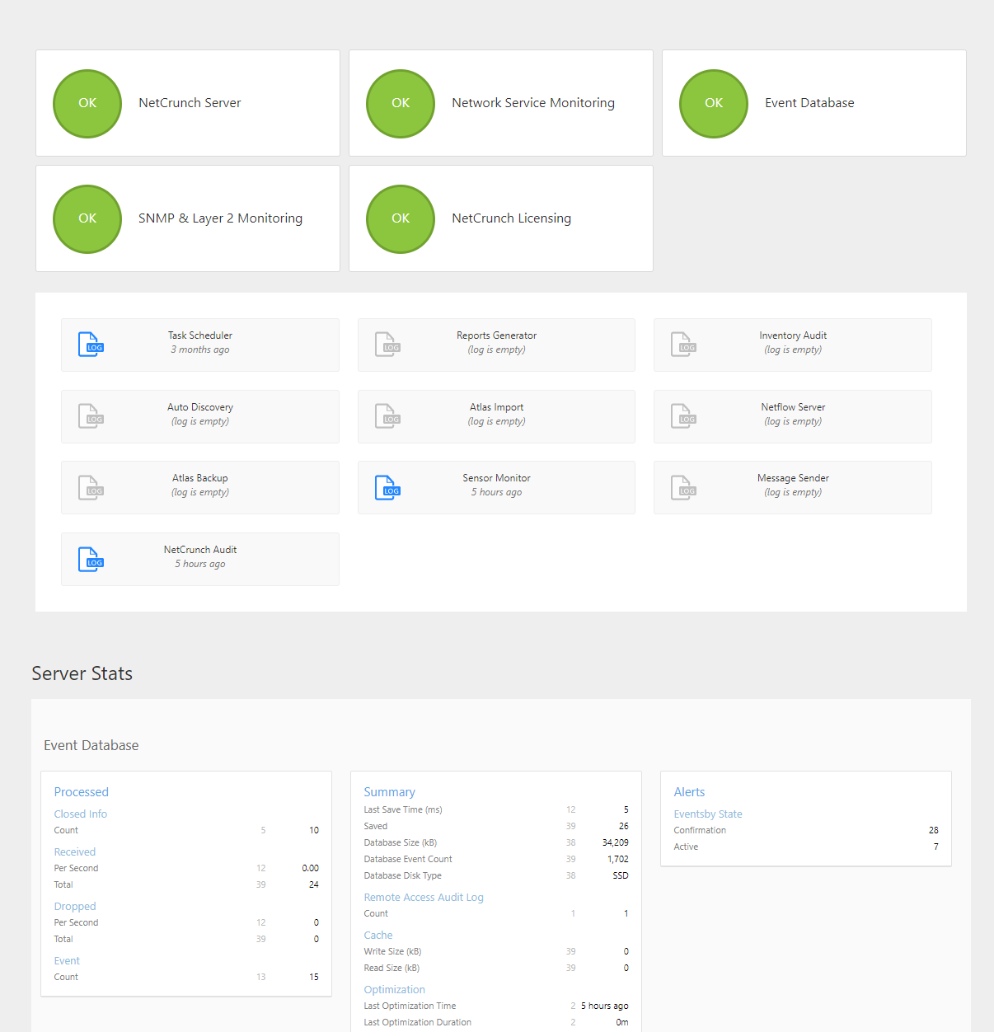Select the Auto Discovery log icon
The height and width of the screenshot is (1032, 994).
(x=91, y=416)
